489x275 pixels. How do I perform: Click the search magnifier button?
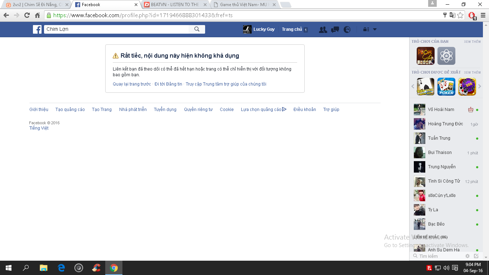click(x=197, y=29)
